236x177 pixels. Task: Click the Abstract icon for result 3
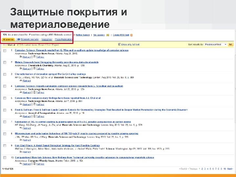pos(21,81)
